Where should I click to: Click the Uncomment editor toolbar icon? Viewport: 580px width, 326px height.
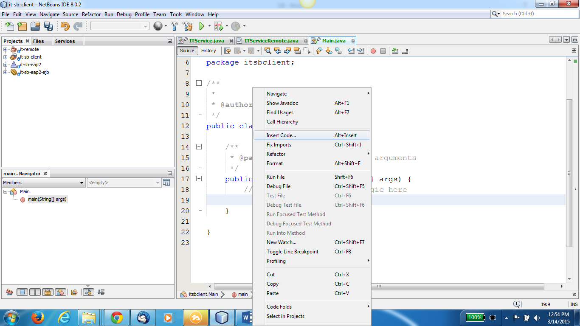click(x=405, y=51)
